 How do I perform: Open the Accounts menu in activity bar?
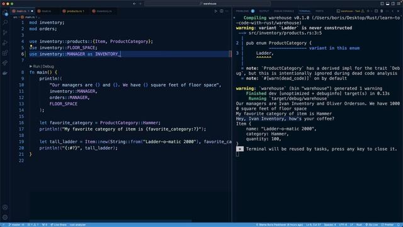point(5,207)
